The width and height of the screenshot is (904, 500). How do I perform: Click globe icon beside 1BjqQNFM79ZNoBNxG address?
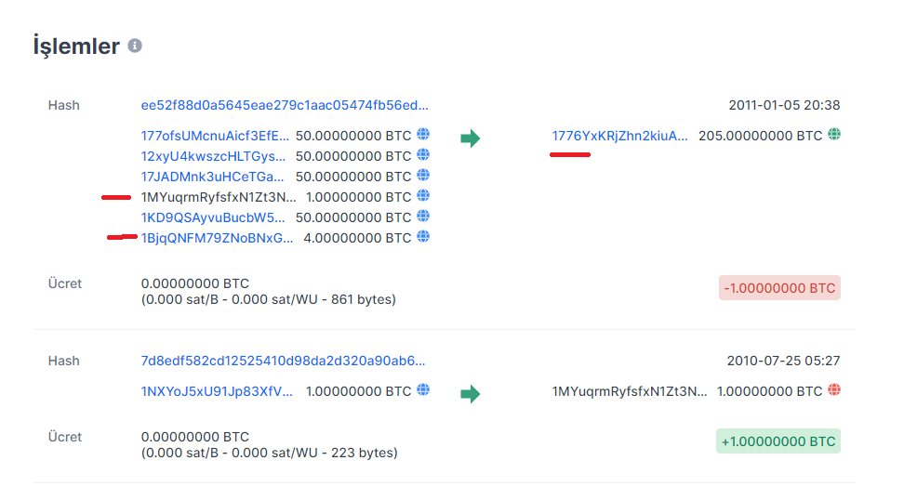423,237
